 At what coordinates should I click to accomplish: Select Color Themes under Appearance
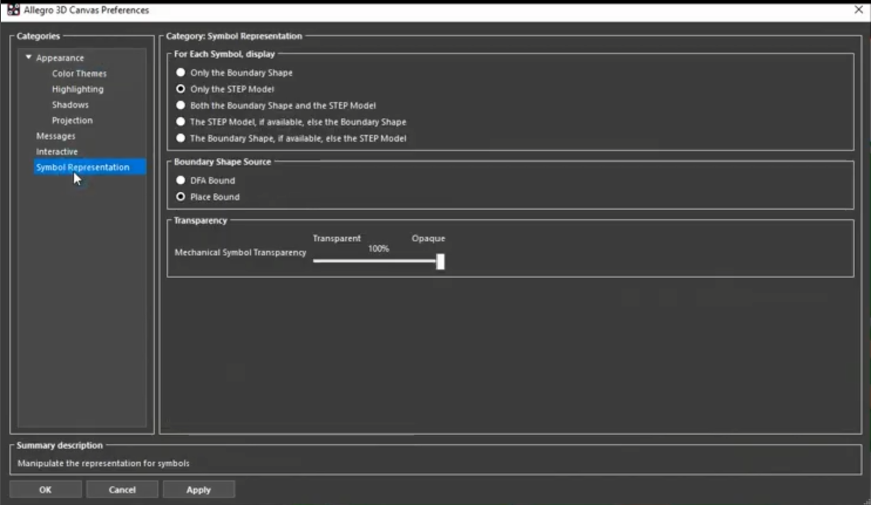coord(79,73)
